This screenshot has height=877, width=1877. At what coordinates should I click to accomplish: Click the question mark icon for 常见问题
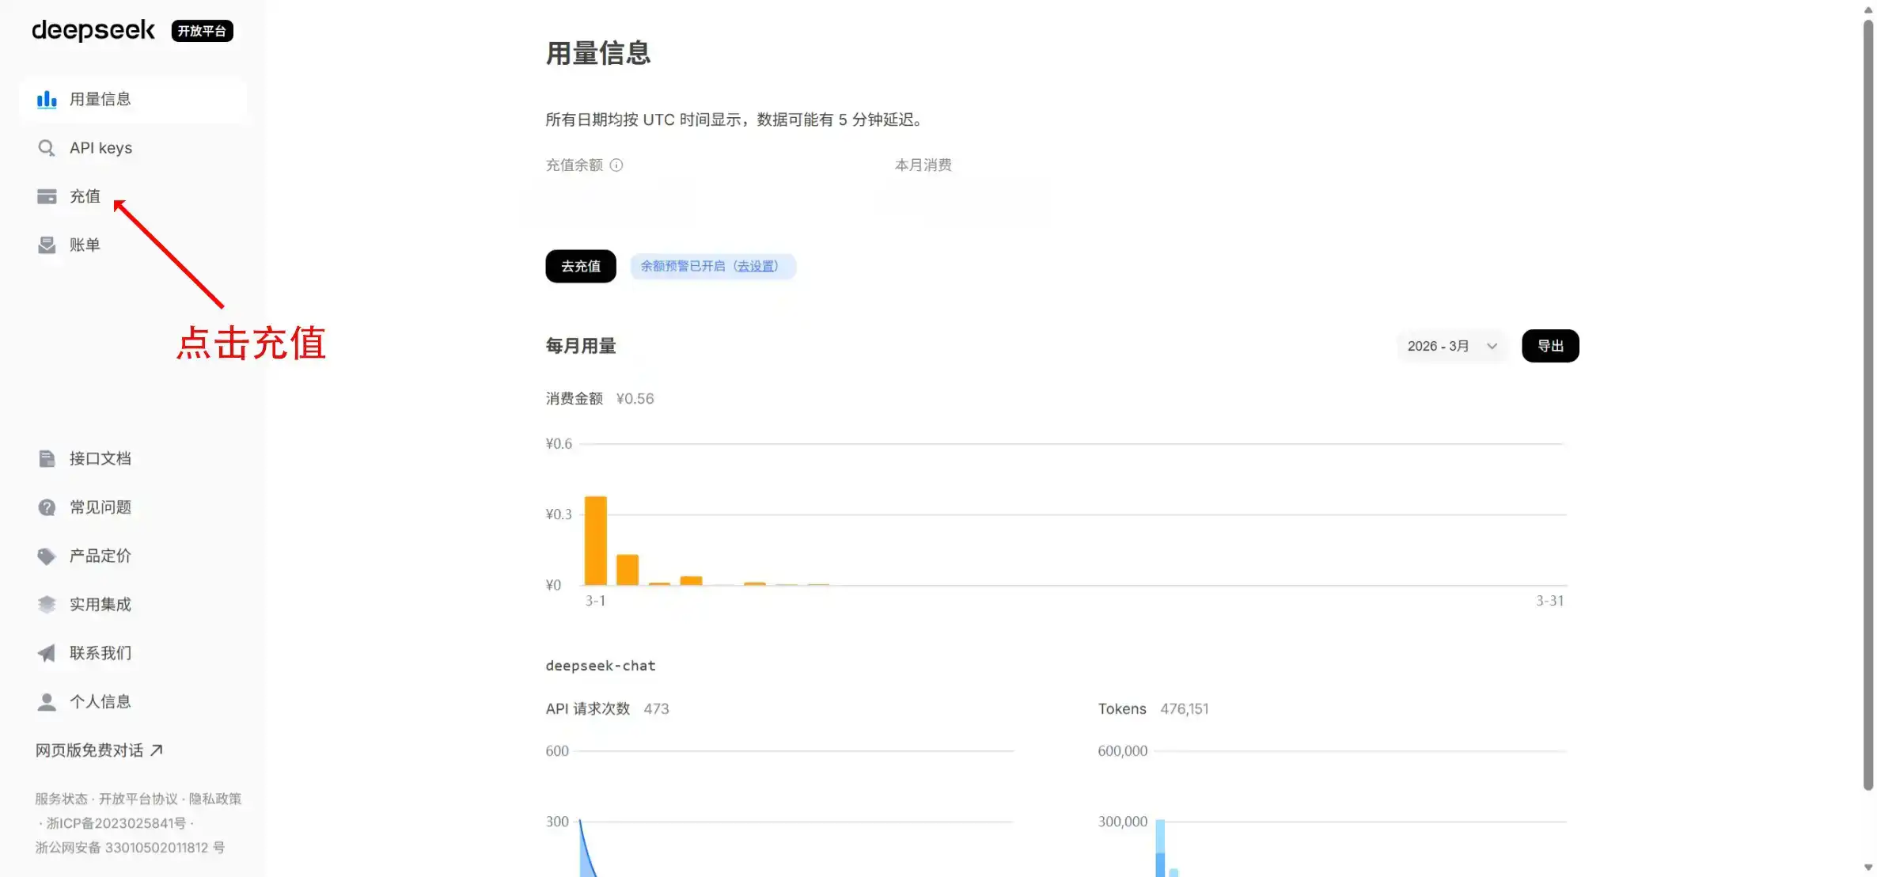coord(47,507)
